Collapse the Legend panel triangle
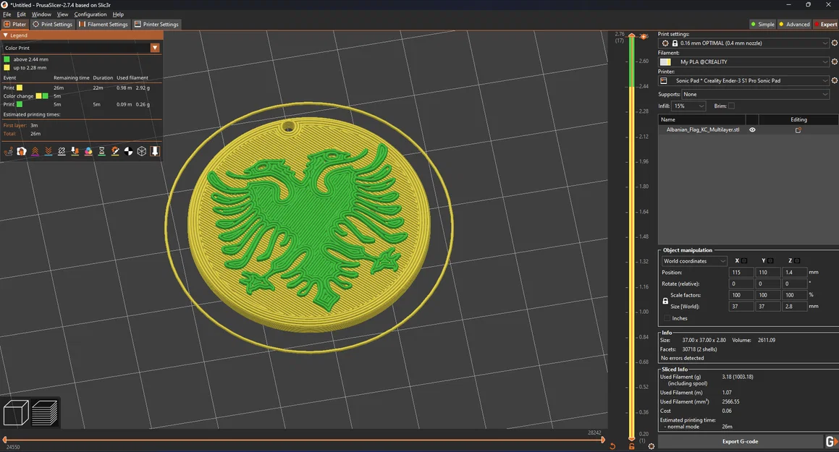This screenshot has width=839, height=452. tap(5, 35)
